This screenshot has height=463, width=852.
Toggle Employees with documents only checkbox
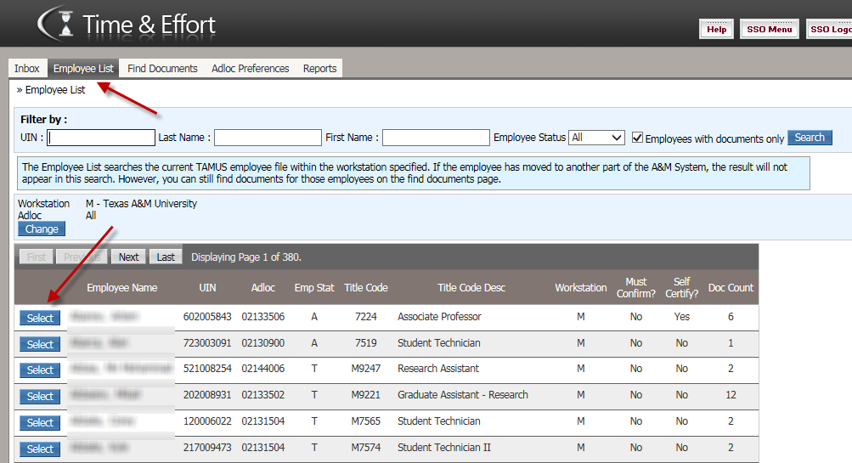click(637, 138)
